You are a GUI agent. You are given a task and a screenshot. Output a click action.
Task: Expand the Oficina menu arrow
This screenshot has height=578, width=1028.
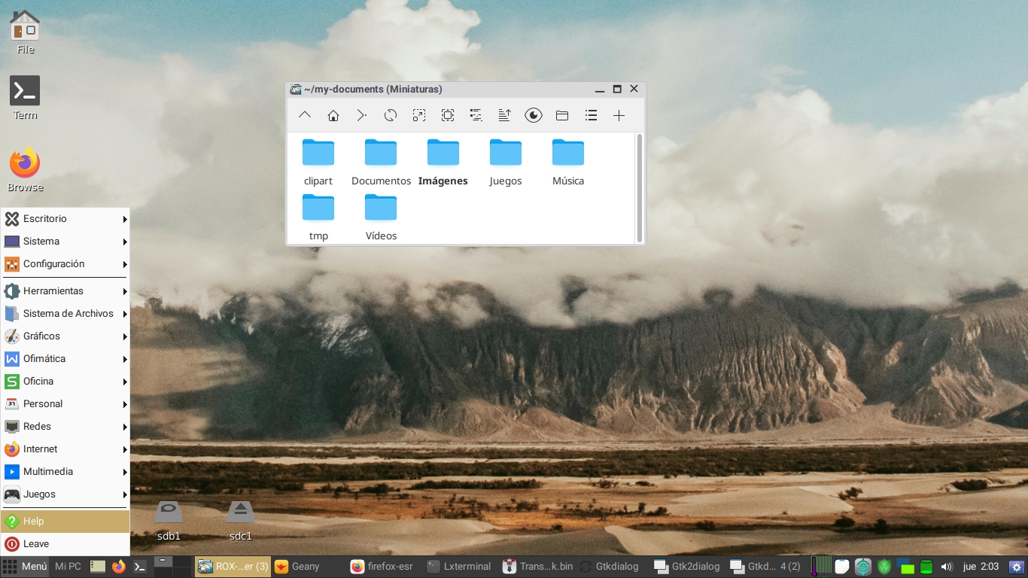point(125,382)
